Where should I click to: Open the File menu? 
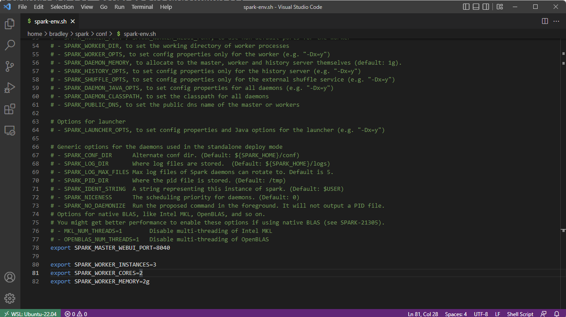[23, 7]
